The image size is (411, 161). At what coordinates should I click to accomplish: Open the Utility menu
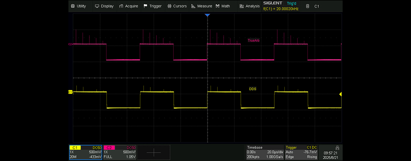click(x=78, y=6)
